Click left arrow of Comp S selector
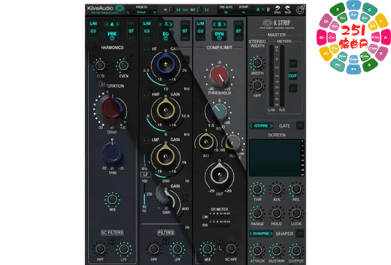Screen dimensions: 391x265 pyautogui.click(x=214, y=24)
